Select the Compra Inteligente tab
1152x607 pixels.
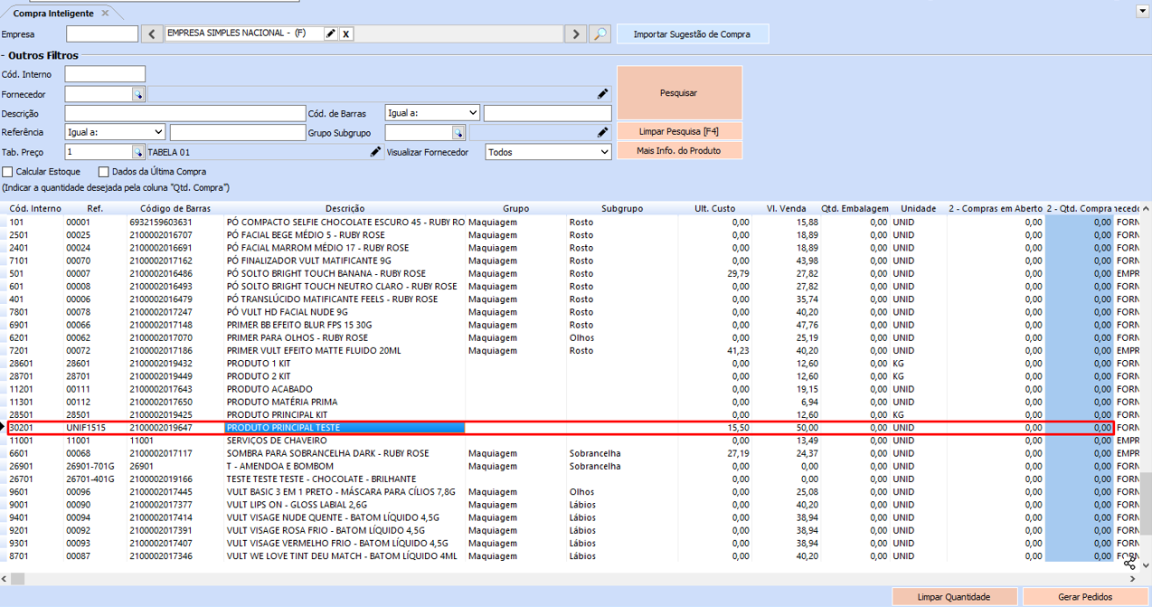click(x=54, y=14)
